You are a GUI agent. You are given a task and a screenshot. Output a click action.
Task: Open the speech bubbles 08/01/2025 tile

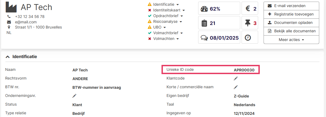click(219, 38)
